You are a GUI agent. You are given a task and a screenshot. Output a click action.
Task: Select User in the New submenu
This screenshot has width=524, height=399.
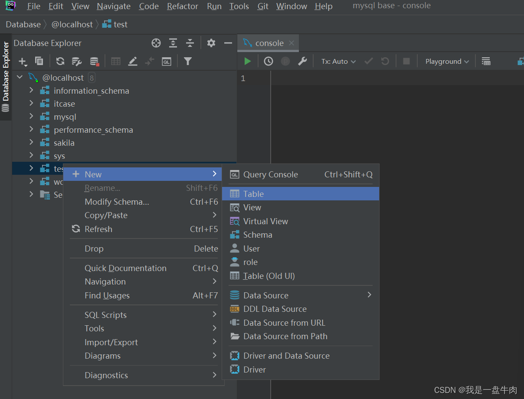coord(301,249)
